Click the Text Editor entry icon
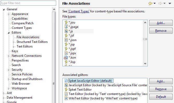Viewport: 174px width, 103px height. coord(66,94)
